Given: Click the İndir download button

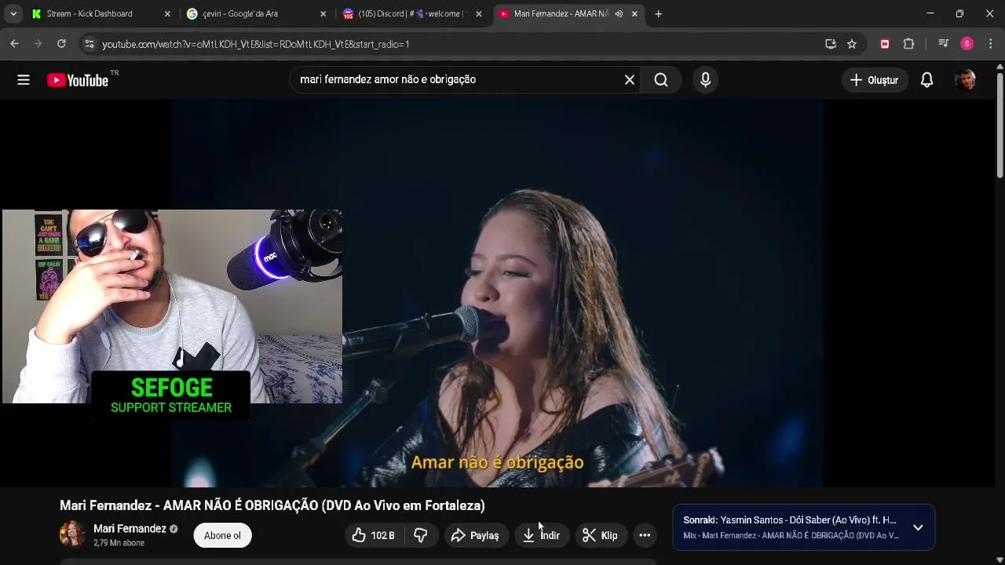Looking at the screenshot, I should coord(541,535).
